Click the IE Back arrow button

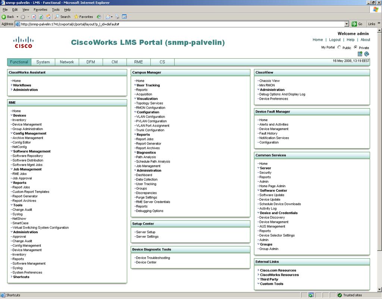(x=7, y=17)
